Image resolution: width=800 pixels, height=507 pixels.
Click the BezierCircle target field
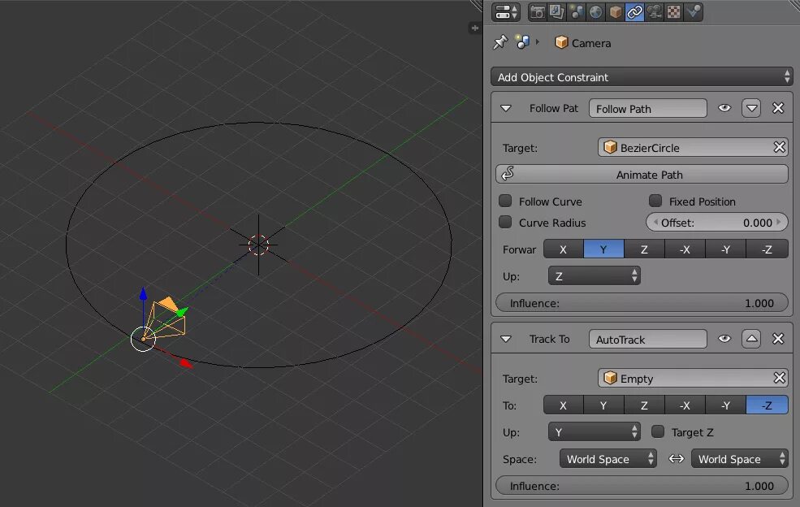coord(685,148)
